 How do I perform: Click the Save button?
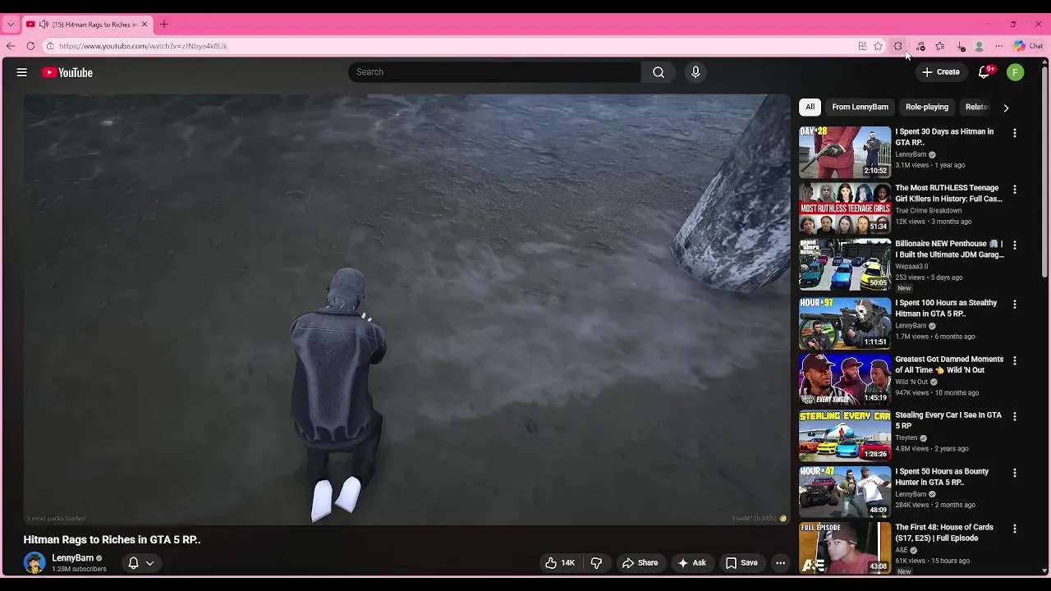click(741, 563)
